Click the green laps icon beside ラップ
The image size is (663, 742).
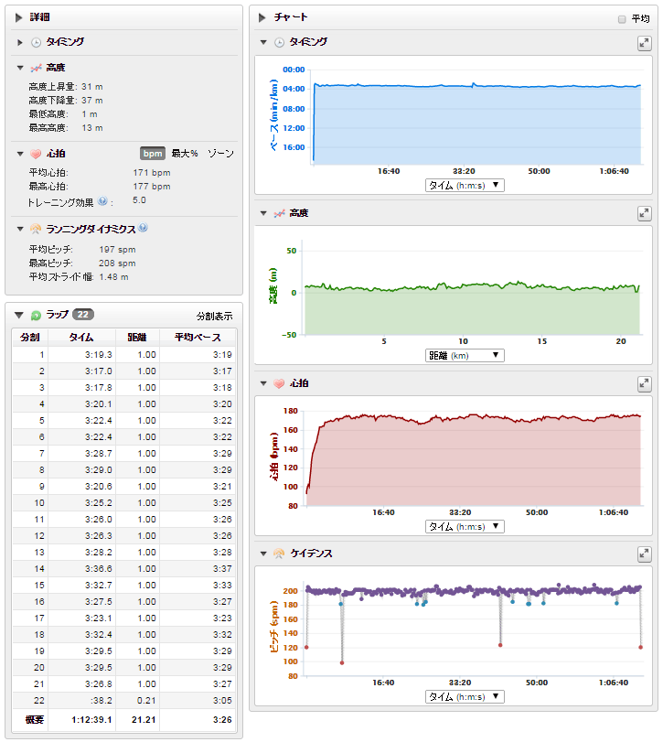point(36,315)
